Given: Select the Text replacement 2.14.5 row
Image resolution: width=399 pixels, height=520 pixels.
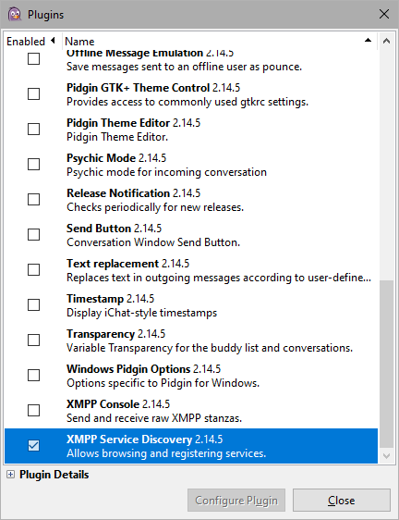Looking at the screenshot, I should 191,270.
